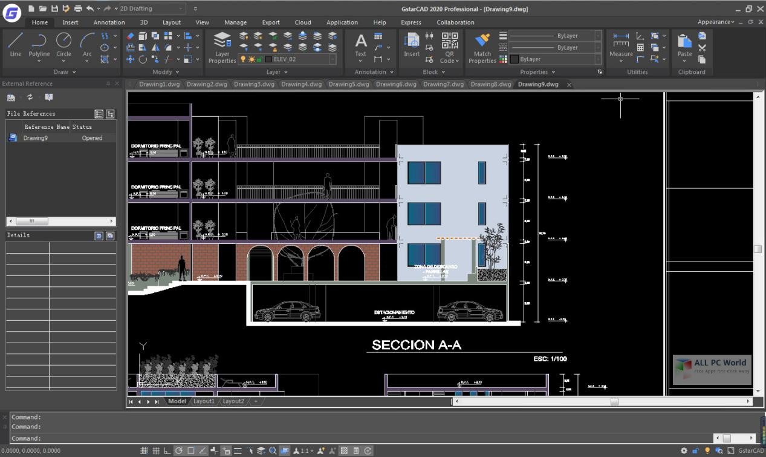
Task: Open the ELEV_02 layer dropdown
Action: coord(333,59)
